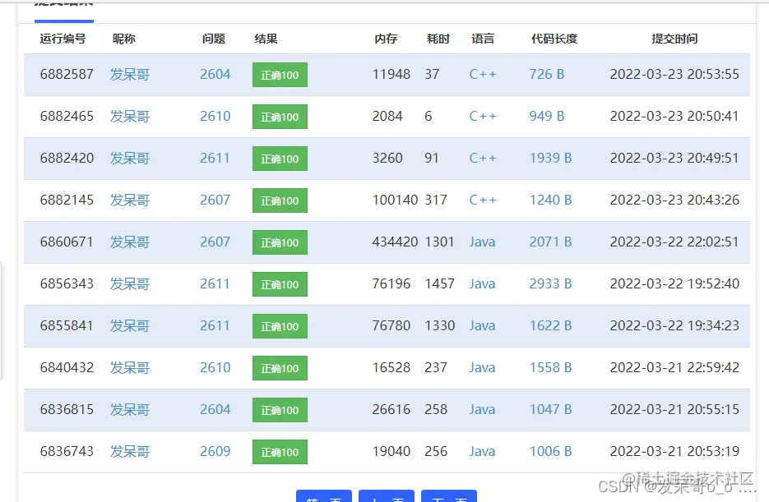Open problem 2607 in run 6860671 row
This screenshot has height=502, width=769.
(x=215, y=242)
